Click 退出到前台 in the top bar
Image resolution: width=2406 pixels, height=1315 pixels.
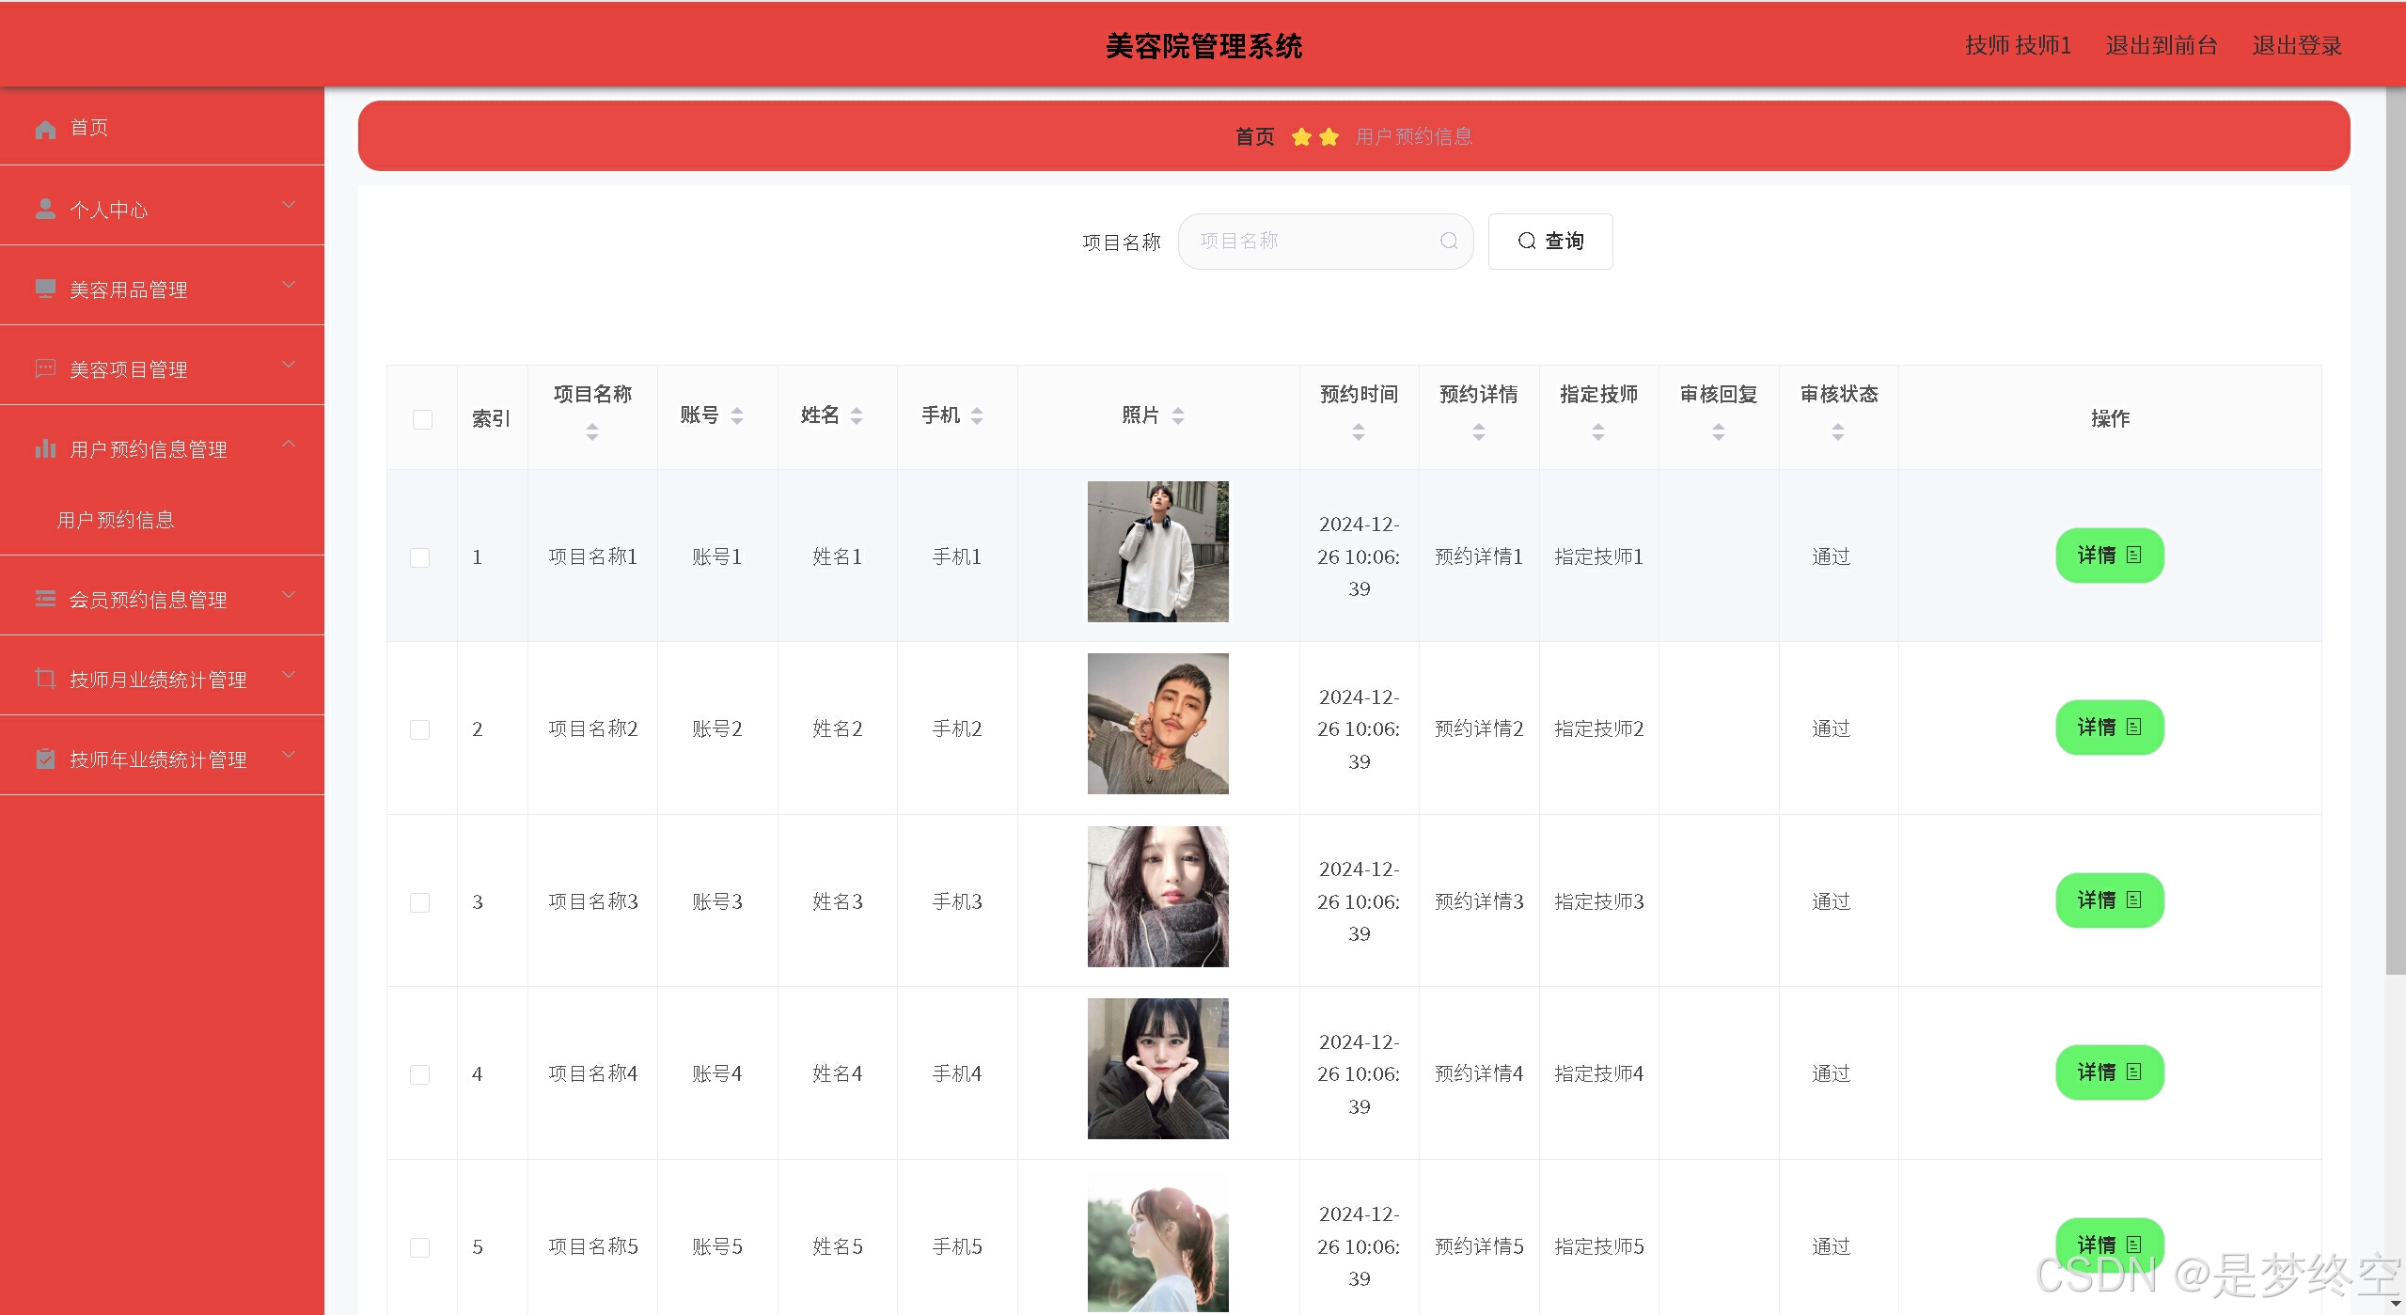point(2161,45)
